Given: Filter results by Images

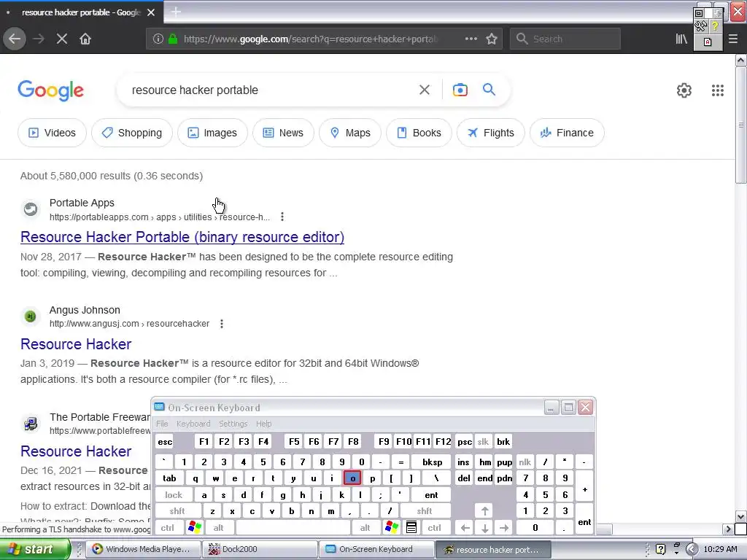Looking at the screenshot, I should [x=212, y=133].
